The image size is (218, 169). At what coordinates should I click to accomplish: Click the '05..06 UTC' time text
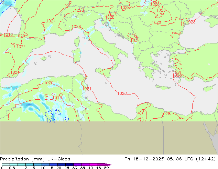tap(180, 159)
